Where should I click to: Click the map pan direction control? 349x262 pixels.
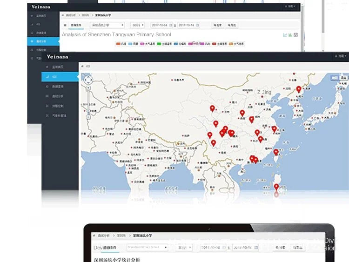pyautogui.click(x=88, y=80)
